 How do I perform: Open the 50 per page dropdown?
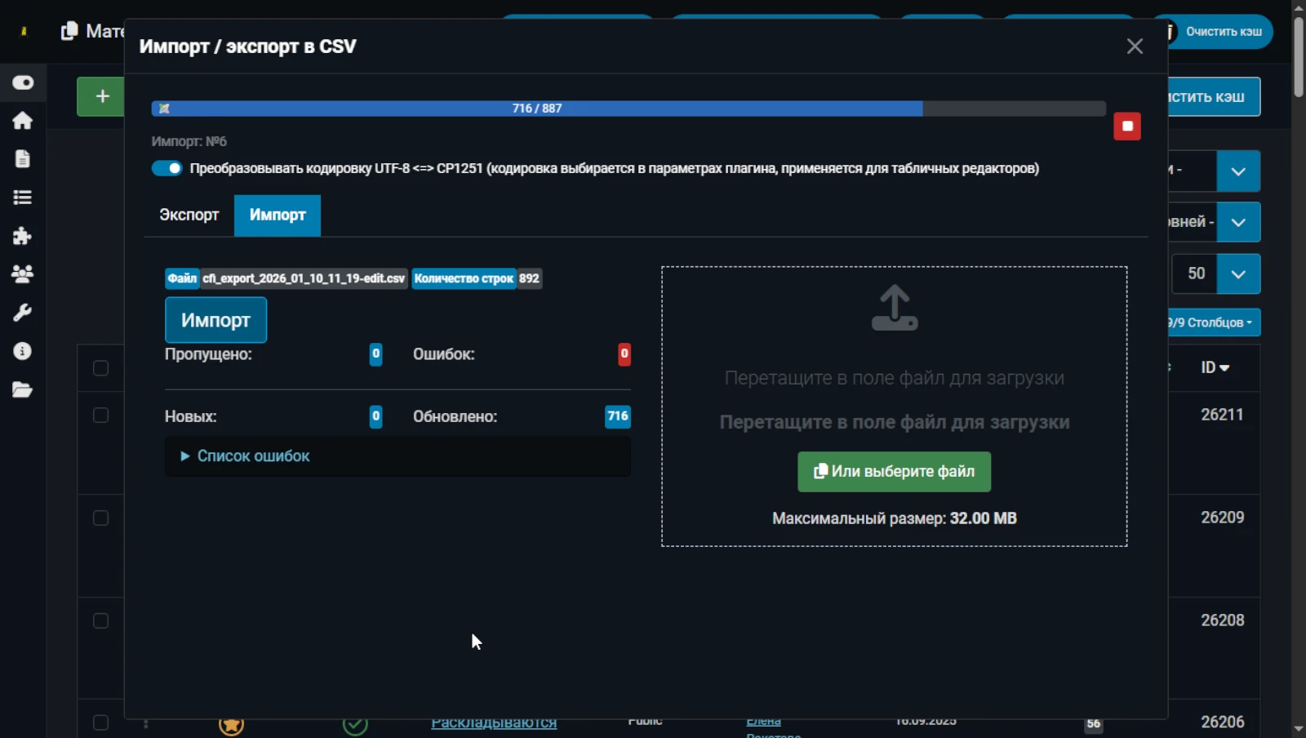(x=1237, y=274)
